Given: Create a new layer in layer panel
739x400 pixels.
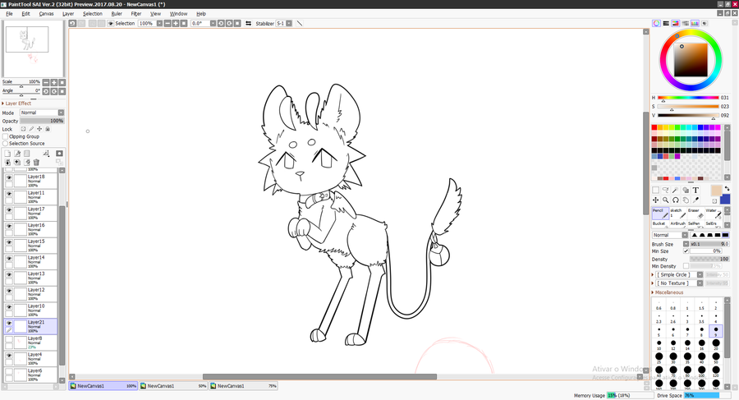Looking at the screenshot, I should pyautogui.click(x=7, y=154).
